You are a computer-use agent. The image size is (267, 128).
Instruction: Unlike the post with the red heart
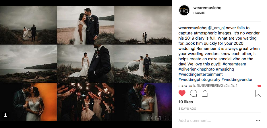point(182,93)
